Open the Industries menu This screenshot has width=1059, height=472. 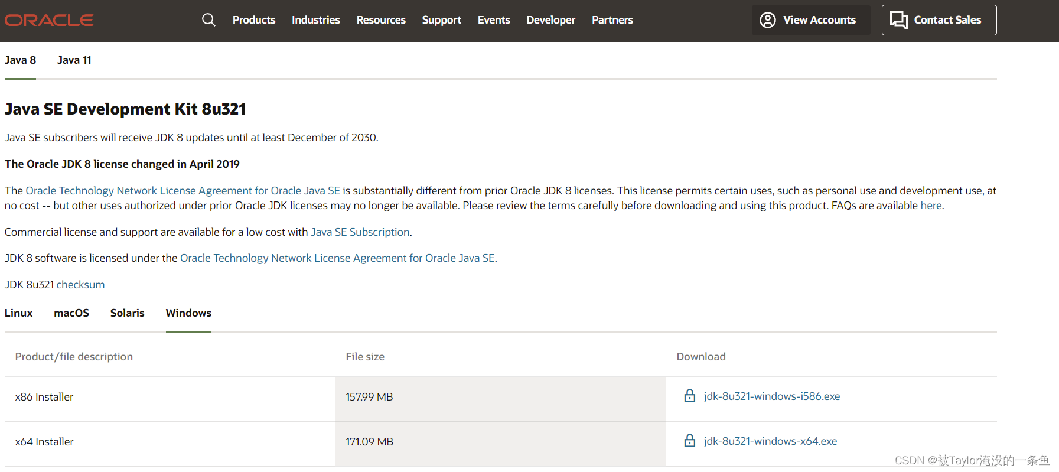click(316, 20)
